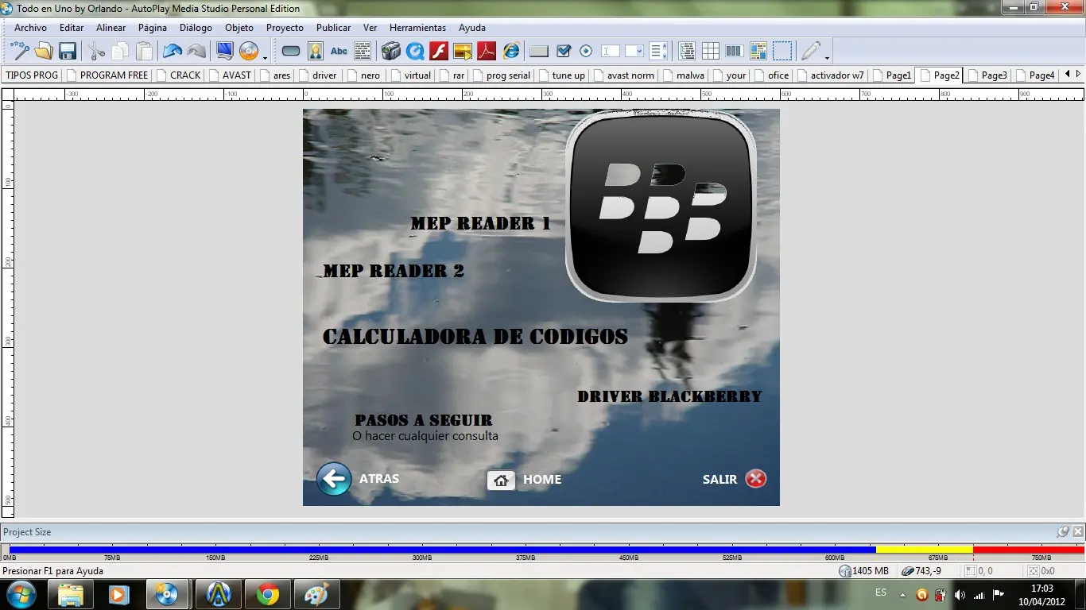1086x610 pixels.
Task: Insert a Flash object from the toolbar
Action: pos(439,52)
